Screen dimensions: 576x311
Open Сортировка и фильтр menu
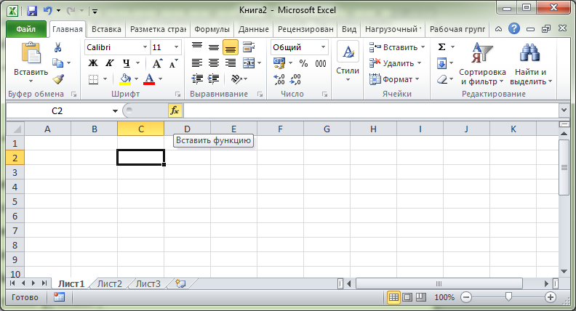(482, 63)
